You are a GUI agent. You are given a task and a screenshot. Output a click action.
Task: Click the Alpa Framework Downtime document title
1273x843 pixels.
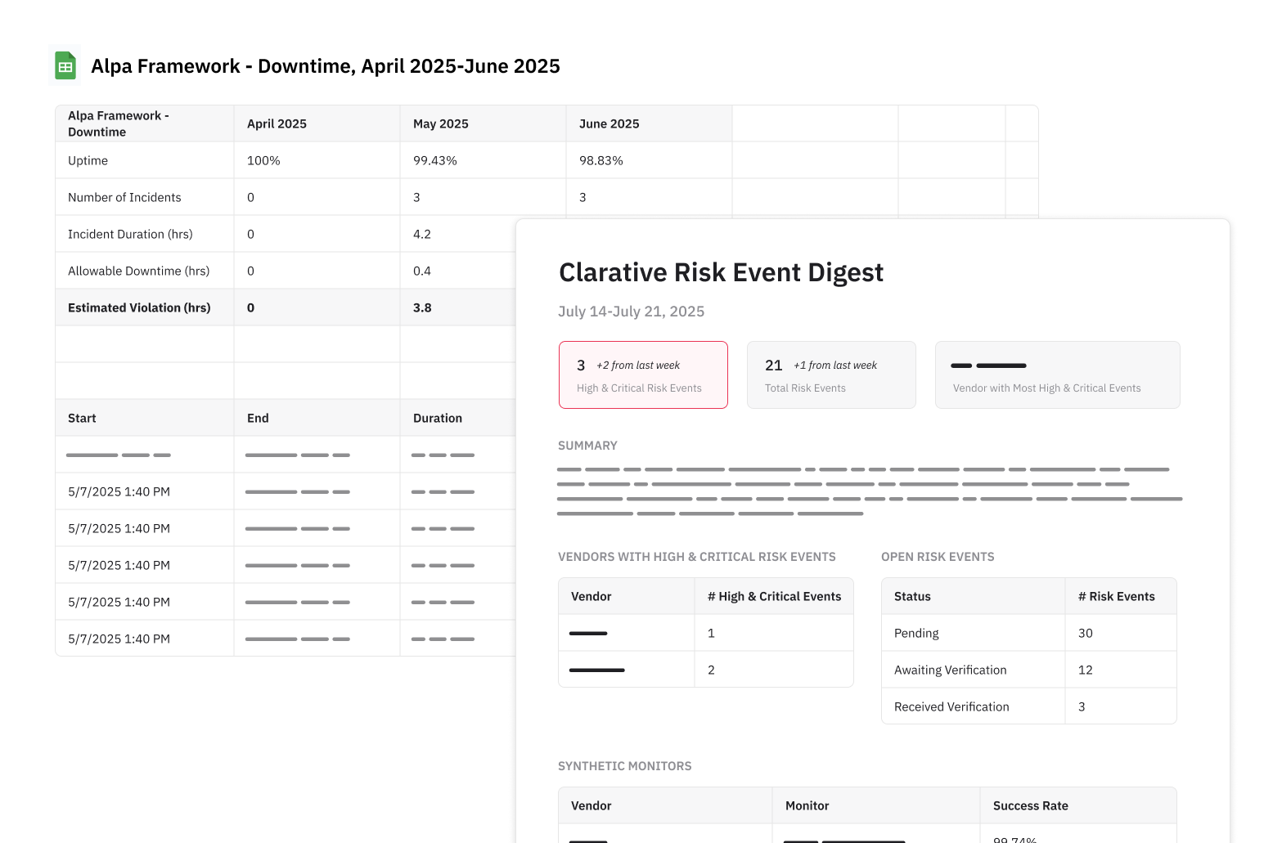(326, 66)
